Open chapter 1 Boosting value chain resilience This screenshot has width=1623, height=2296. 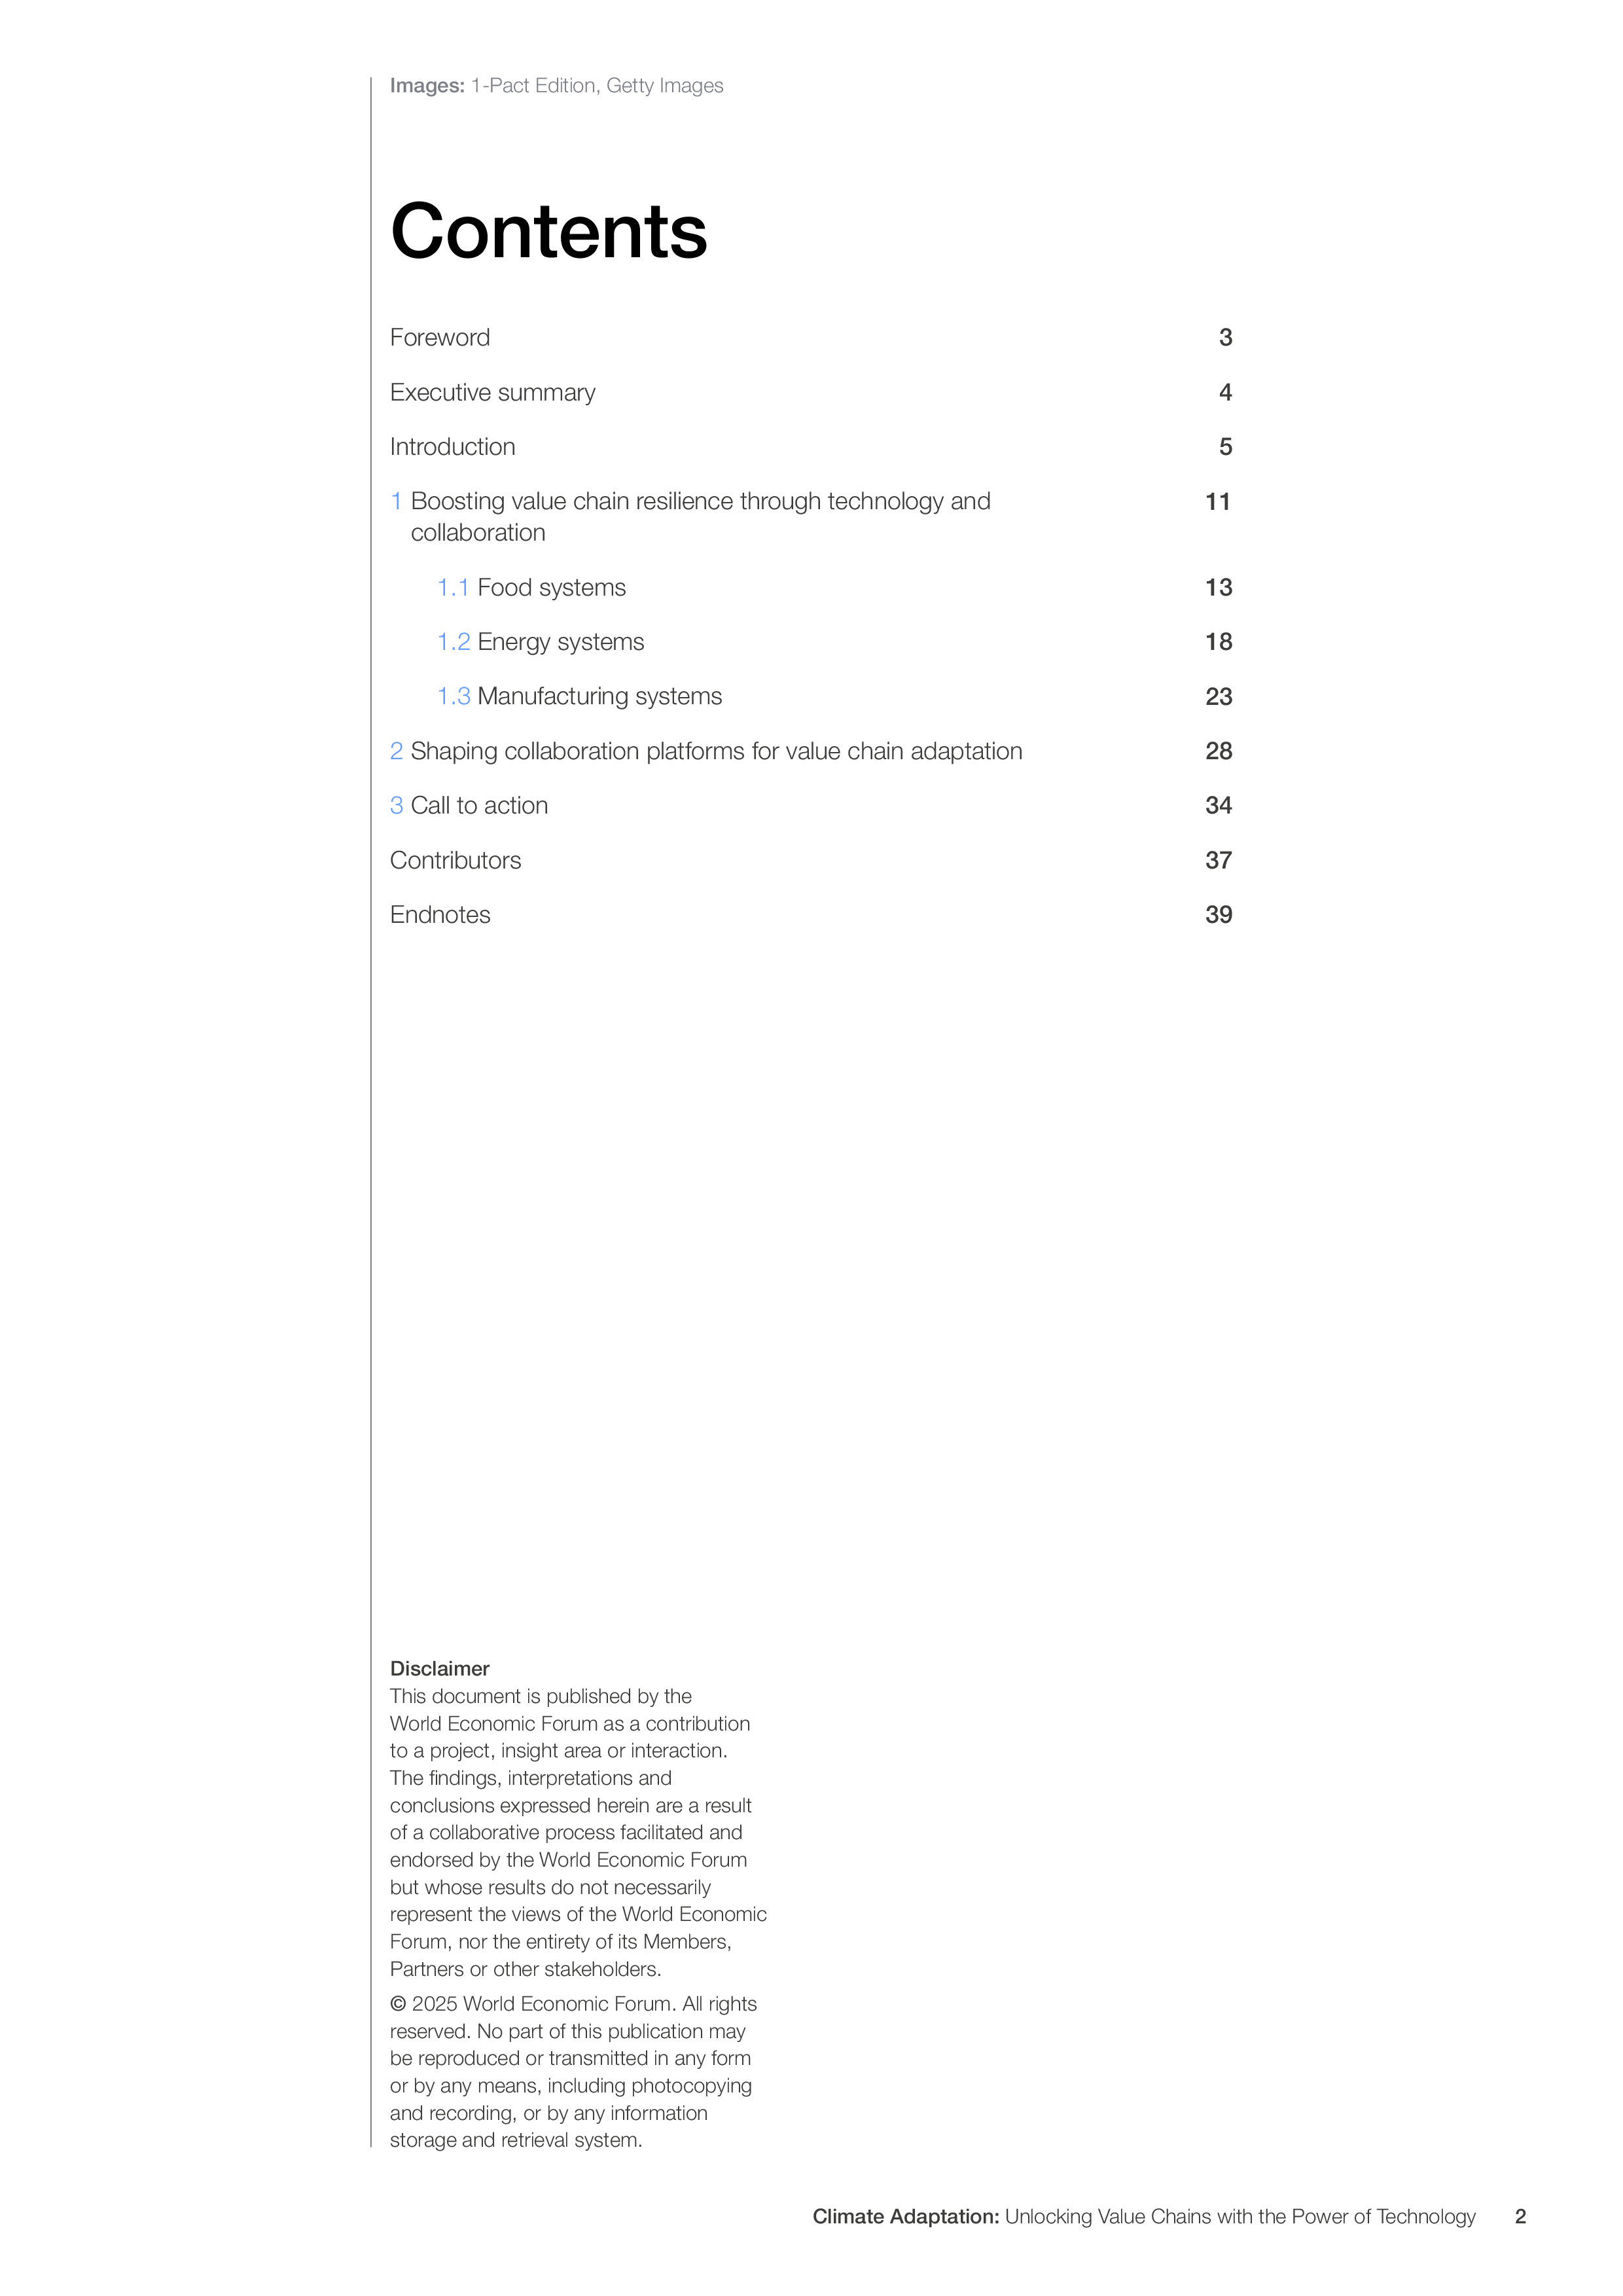pos(690,517)
